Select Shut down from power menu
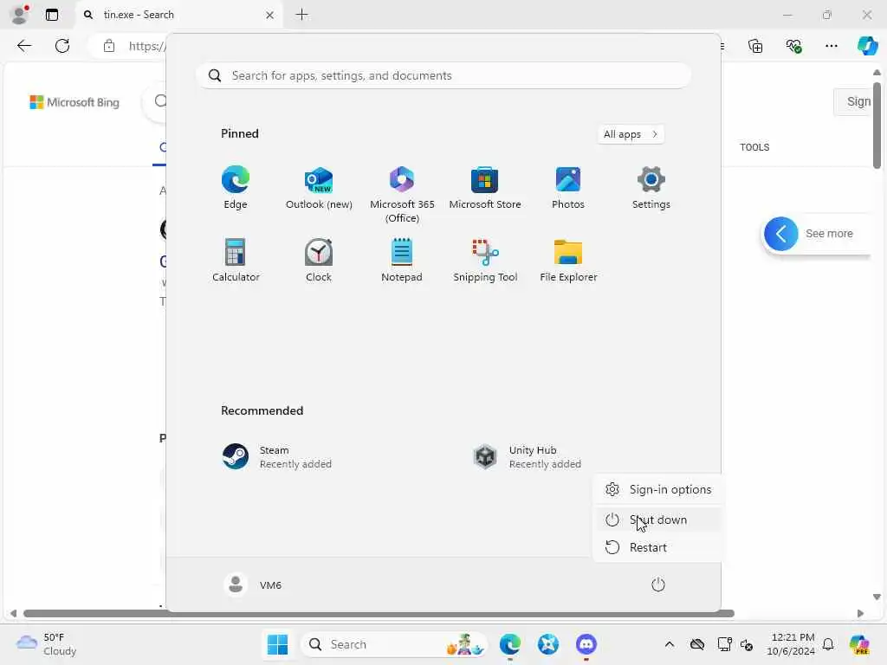This screenshot has width=887, height=665. pos(658,520)
